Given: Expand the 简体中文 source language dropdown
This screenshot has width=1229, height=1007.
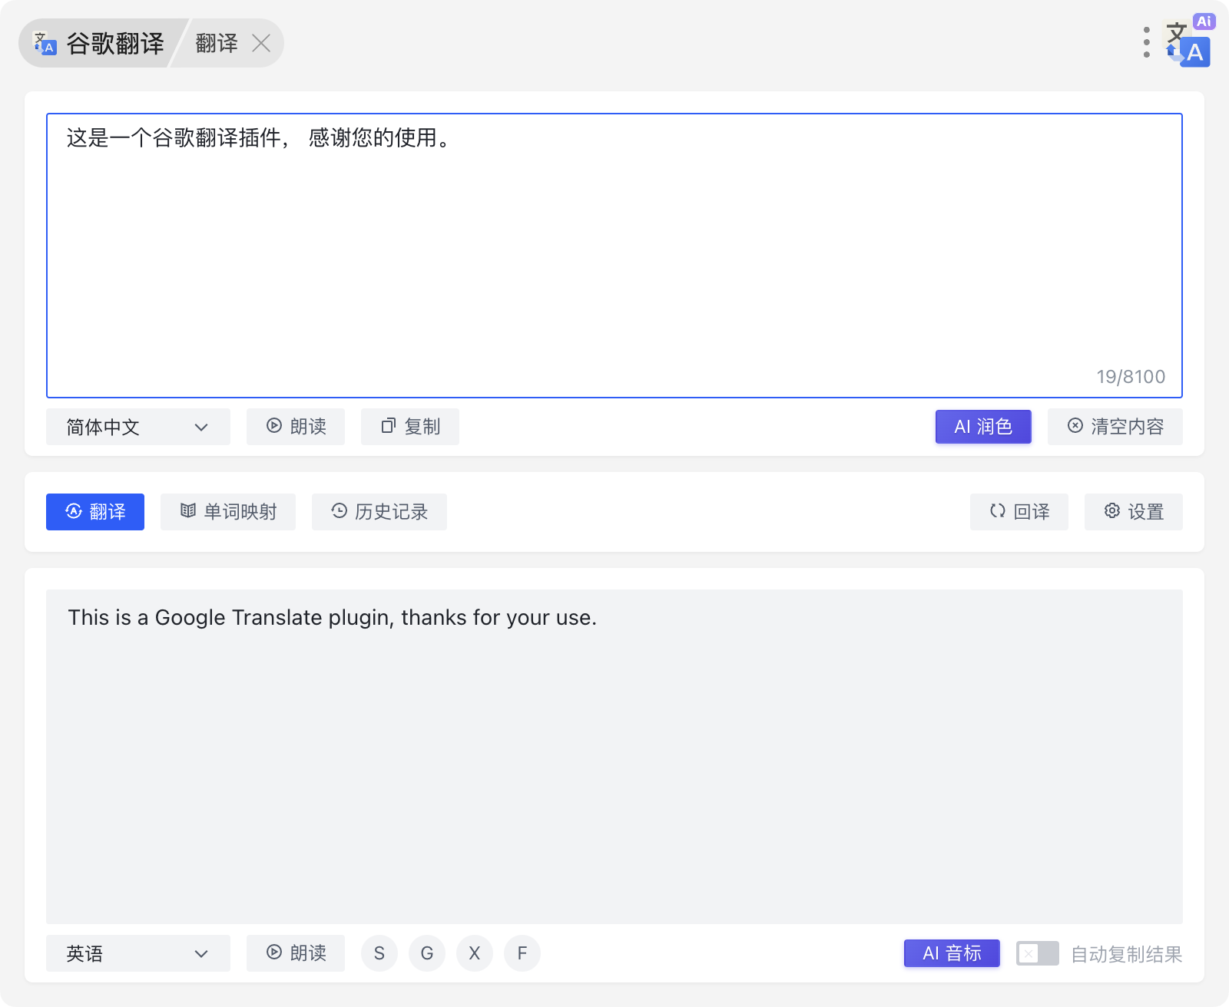Looking at the screenshot, I should pos(138,427).
